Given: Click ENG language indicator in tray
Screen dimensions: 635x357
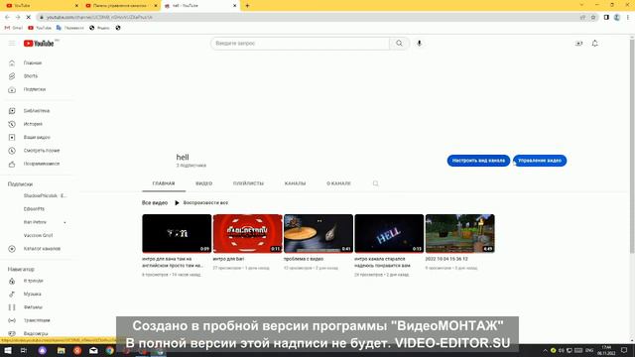Looking at the screenshot, I should 589,350.
